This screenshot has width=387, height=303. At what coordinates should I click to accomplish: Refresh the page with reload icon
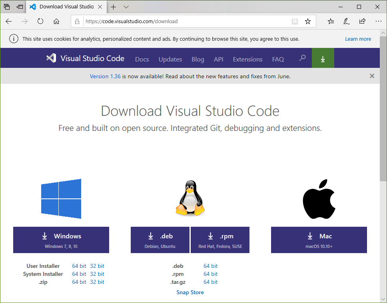[40, 22]
